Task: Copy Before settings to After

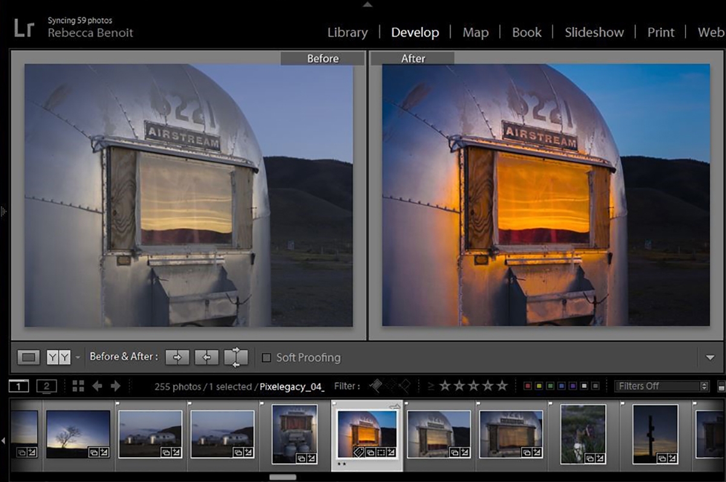Action: [177, 357]
